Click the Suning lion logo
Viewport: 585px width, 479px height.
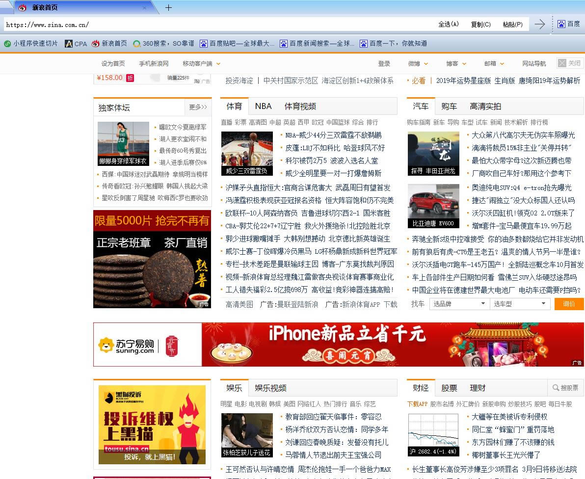click(106, 345)
